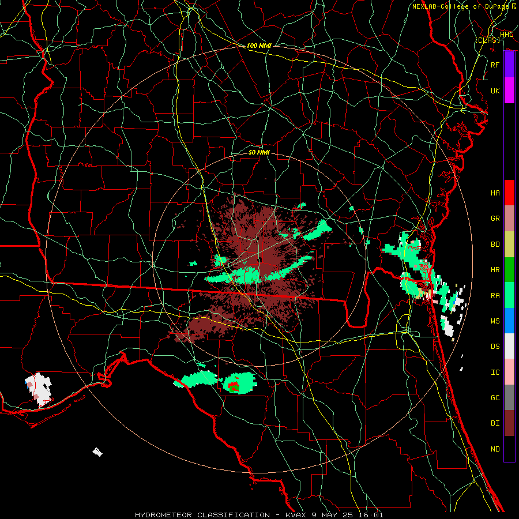Viewport: 519px width, 519px height.
Task: Click the light green RA rain swatch
Action: 509,295
